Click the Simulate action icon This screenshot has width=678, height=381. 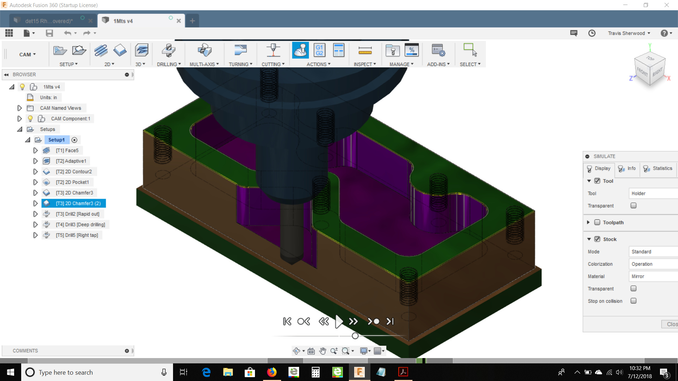tap(300, 50)
